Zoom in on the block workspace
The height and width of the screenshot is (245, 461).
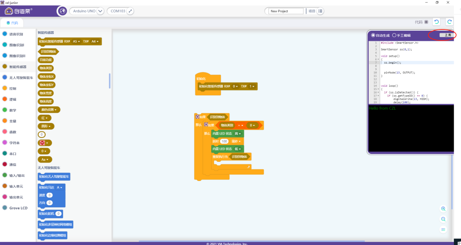click(x=443, y=209)
